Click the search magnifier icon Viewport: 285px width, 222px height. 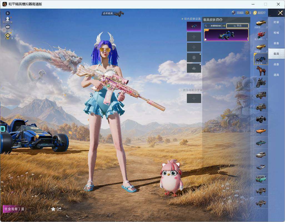[206, 26]
